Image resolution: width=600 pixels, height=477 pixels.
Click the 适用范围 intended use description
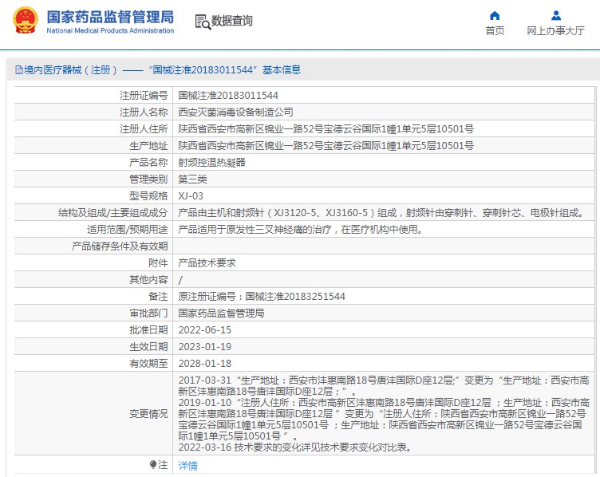(300, 230)
